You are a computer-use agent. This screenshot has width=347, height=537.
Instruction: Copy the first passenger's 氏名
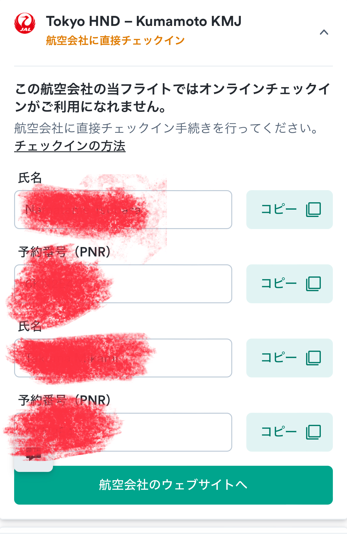coord(289,210)
